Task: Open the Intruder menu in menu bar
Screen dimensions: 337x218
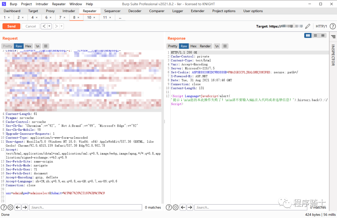Action: click(42, 4)
